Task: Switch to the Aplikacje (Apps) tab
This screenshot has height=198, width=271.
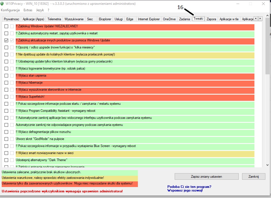Action: [33, 19]
